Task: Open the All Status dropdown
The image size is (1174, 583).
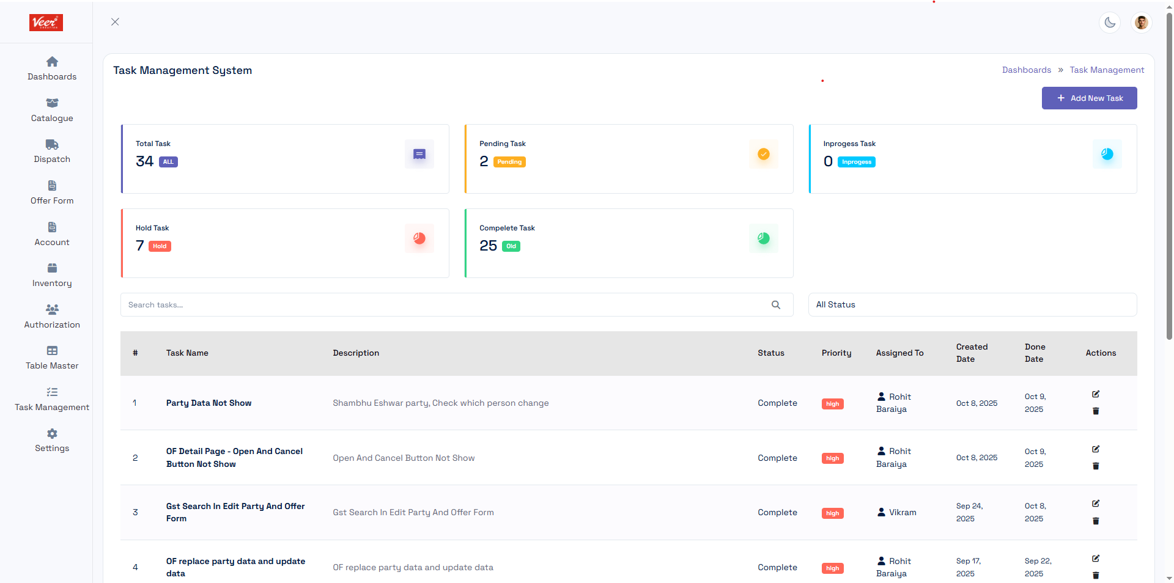Action: [973, 304]
